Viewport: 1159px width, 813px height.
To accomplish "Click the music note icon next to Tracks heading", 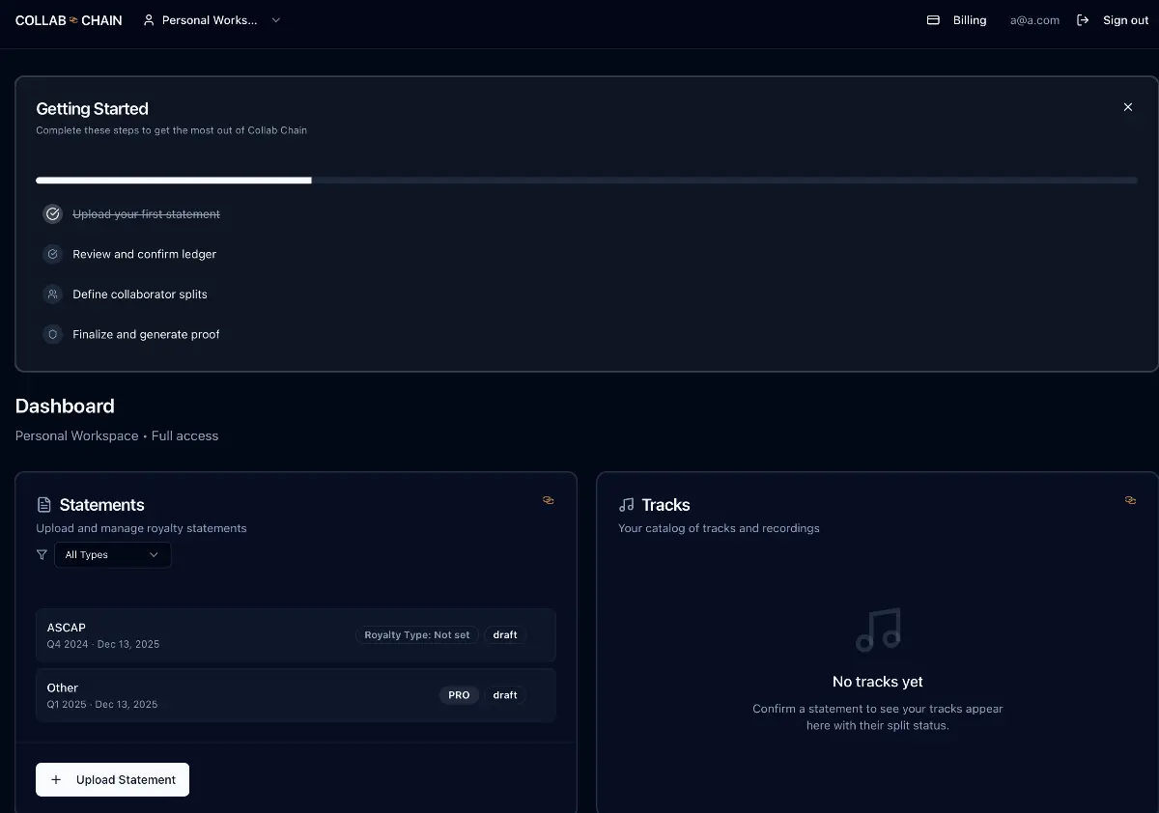I will (626, 504).
